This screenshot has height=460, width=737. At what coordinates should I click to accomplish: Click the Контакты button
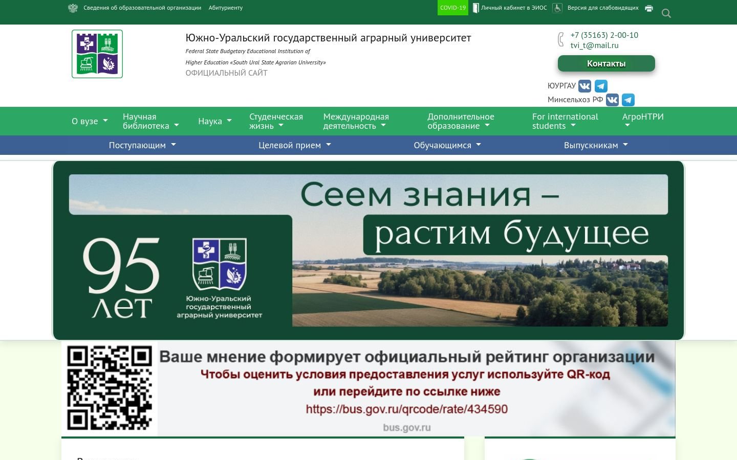point(606,63)
